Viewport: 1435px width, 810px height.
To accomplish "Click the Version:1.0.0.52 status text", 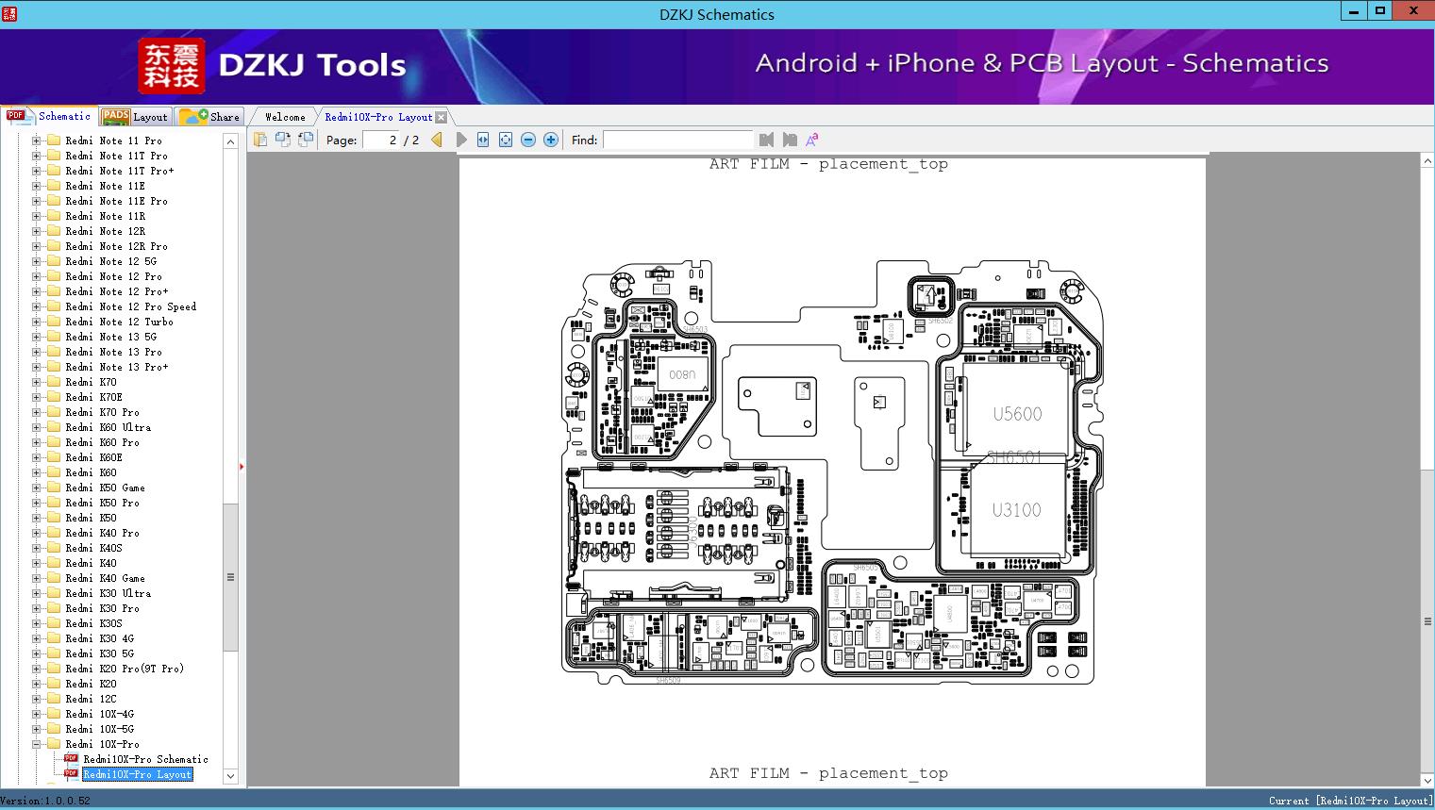I will click(x=46, y=801).
